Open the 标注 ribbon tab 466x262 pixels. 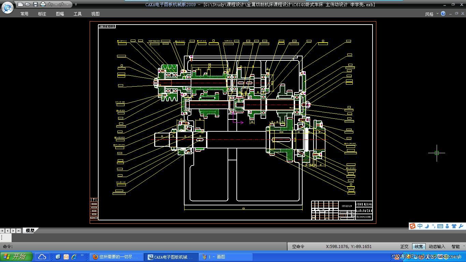coord(42,14)
